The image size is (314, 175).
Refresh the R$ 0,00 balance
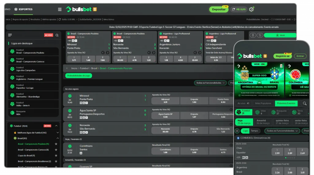pos(233,9)
